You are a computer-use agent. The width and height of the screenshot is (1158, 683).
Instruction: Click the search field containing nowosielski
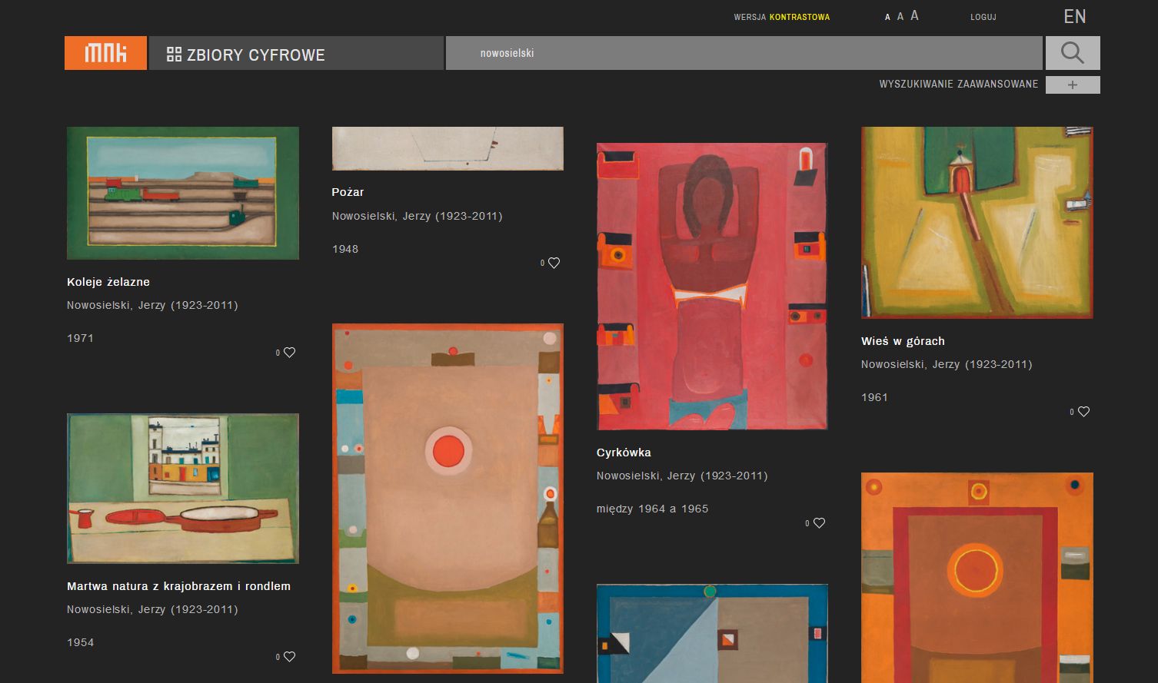tap(744, 53)
